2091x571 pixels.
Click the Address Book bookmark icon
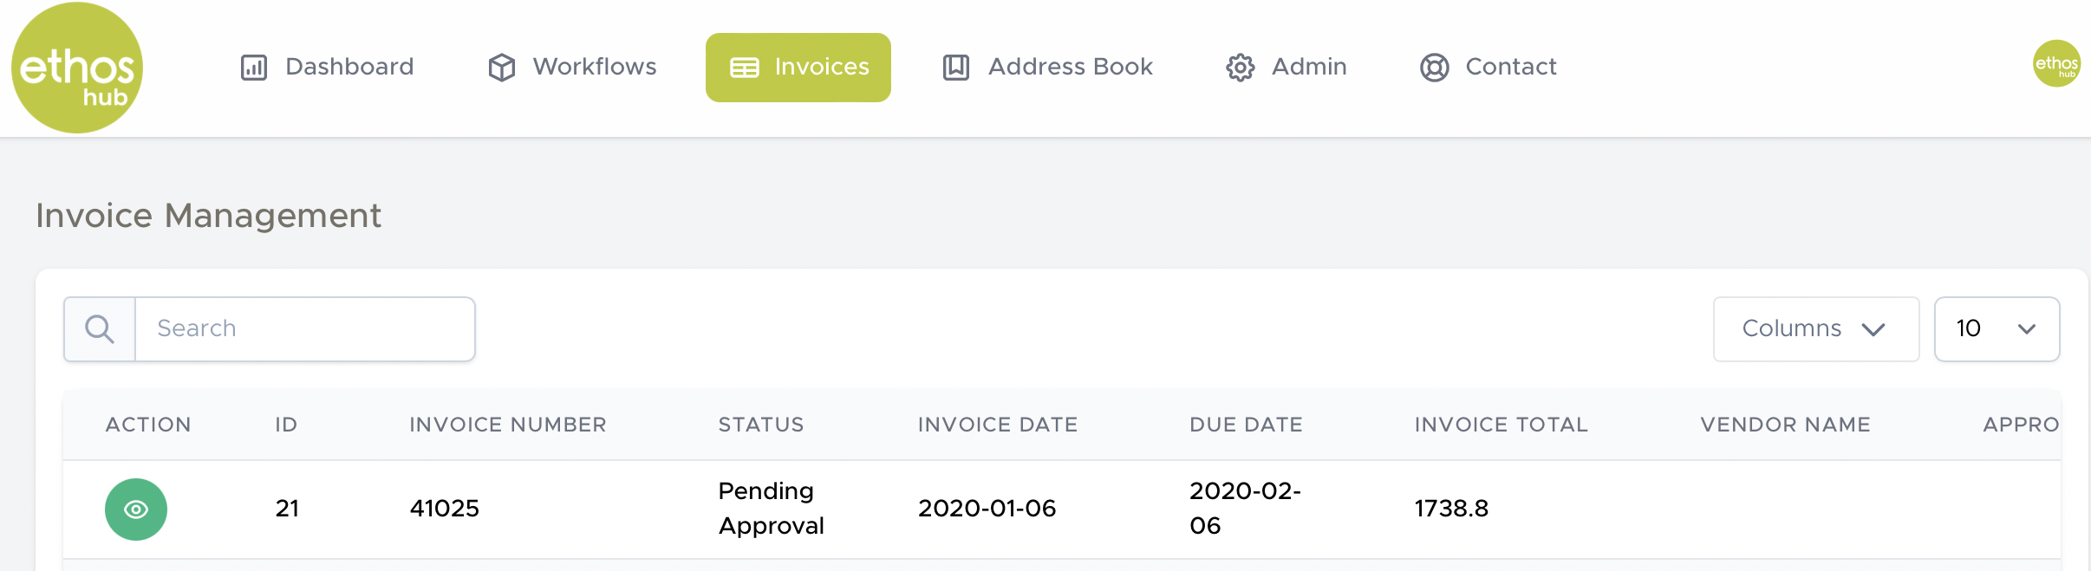point(956,68)
